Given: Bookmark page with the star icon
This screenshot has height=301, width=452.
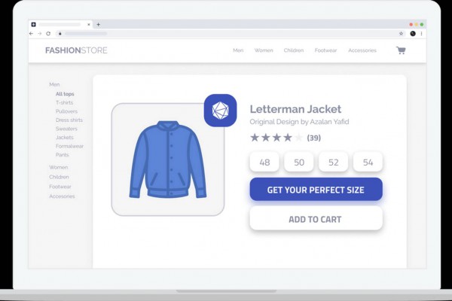Looking at the screenshot, I should point(401,34).
